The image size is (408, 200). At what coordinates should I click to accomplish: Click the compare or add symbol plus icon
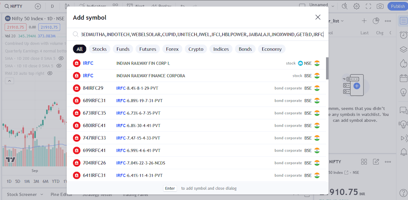38,6
